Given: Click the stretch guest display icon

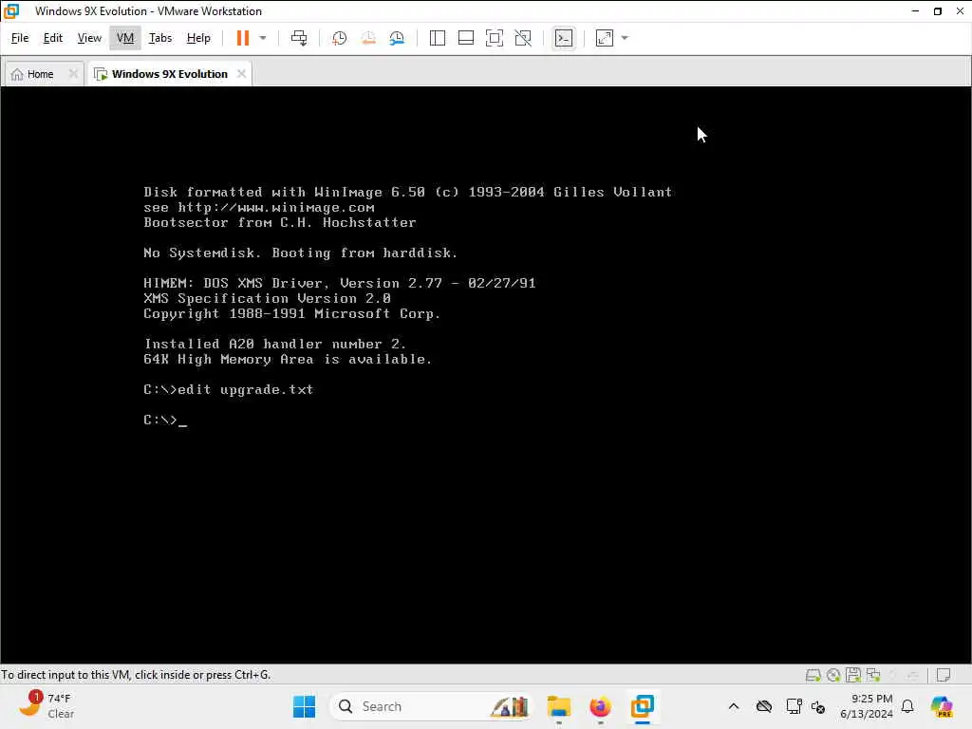Looking at the screenshot, I should pyautogui.click(x=605, y=38).
